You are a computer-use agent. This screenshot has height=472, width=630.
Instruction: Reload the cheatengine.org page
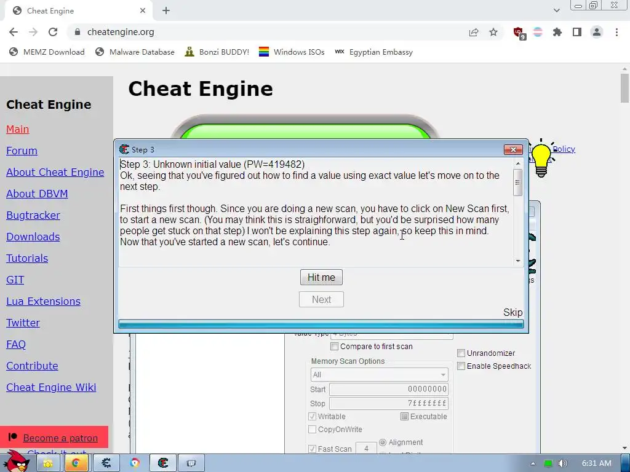click(53, 32)
